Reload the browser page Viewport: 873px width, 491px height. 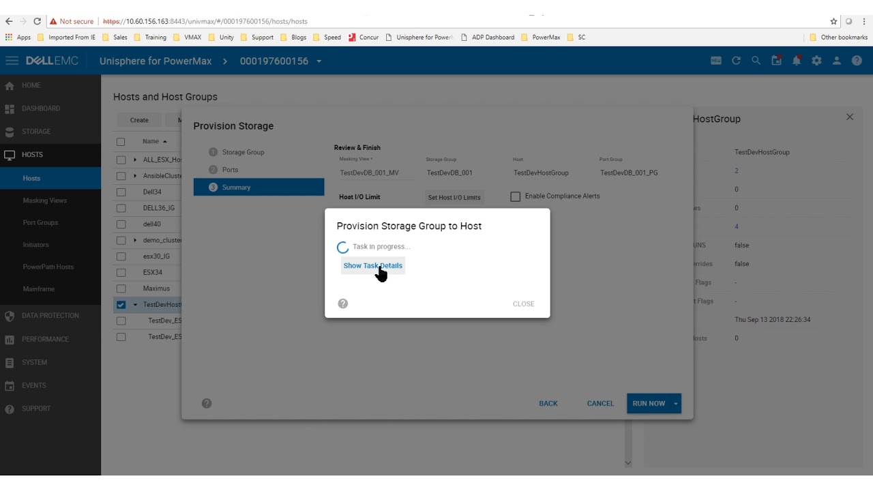[38, 21]
